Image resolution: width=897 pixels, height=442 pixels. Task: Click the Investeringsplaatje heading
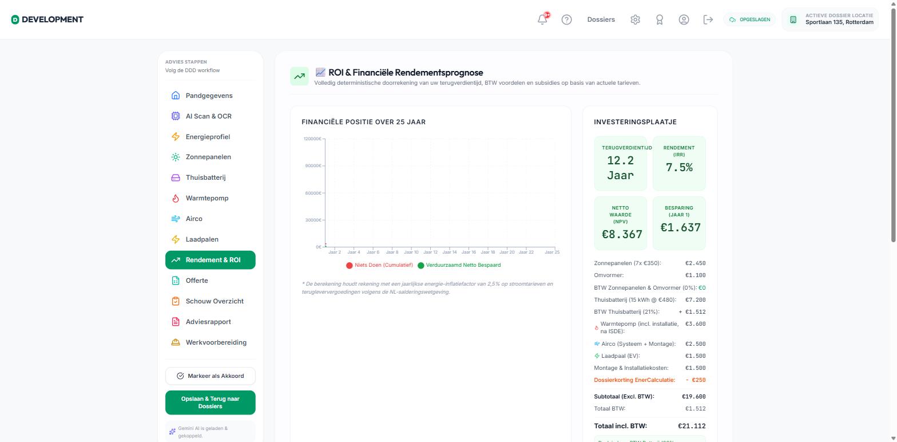tap(635, 122)
